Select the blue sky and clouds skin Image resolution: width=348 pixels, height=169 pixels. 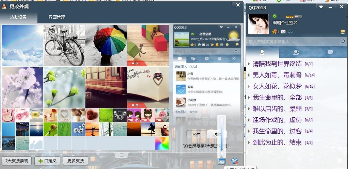[22, 46]
